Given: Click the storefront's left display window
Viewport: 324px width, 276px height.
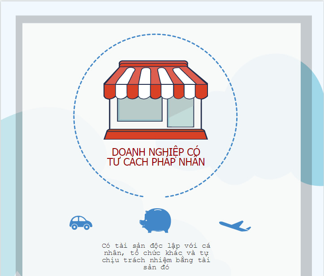Looking at the screenshot, I should tap(140, 110).
